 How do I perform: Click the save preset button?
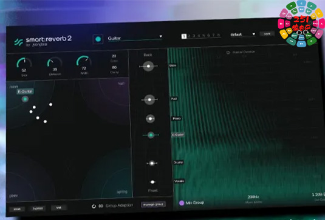click(267, 33)
